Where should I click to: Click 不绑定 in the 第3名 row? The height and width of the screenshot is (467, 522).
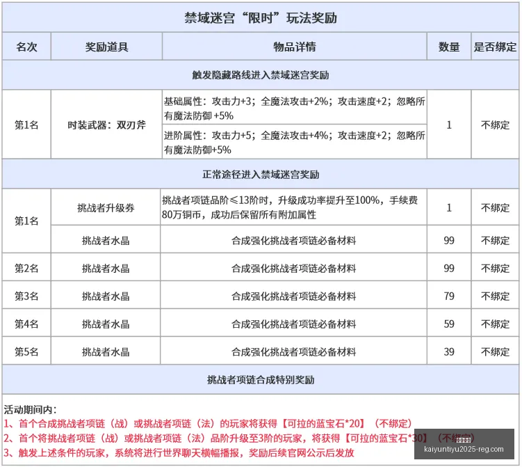[x=495, y=296]
